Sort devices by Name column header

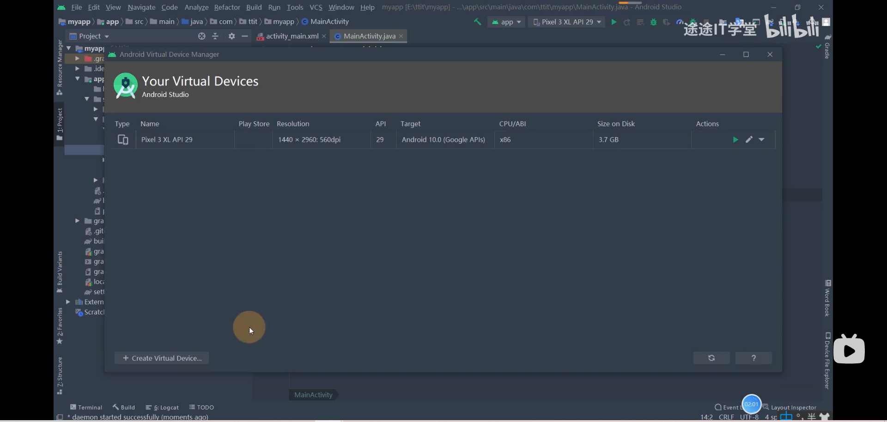(150, 124)
